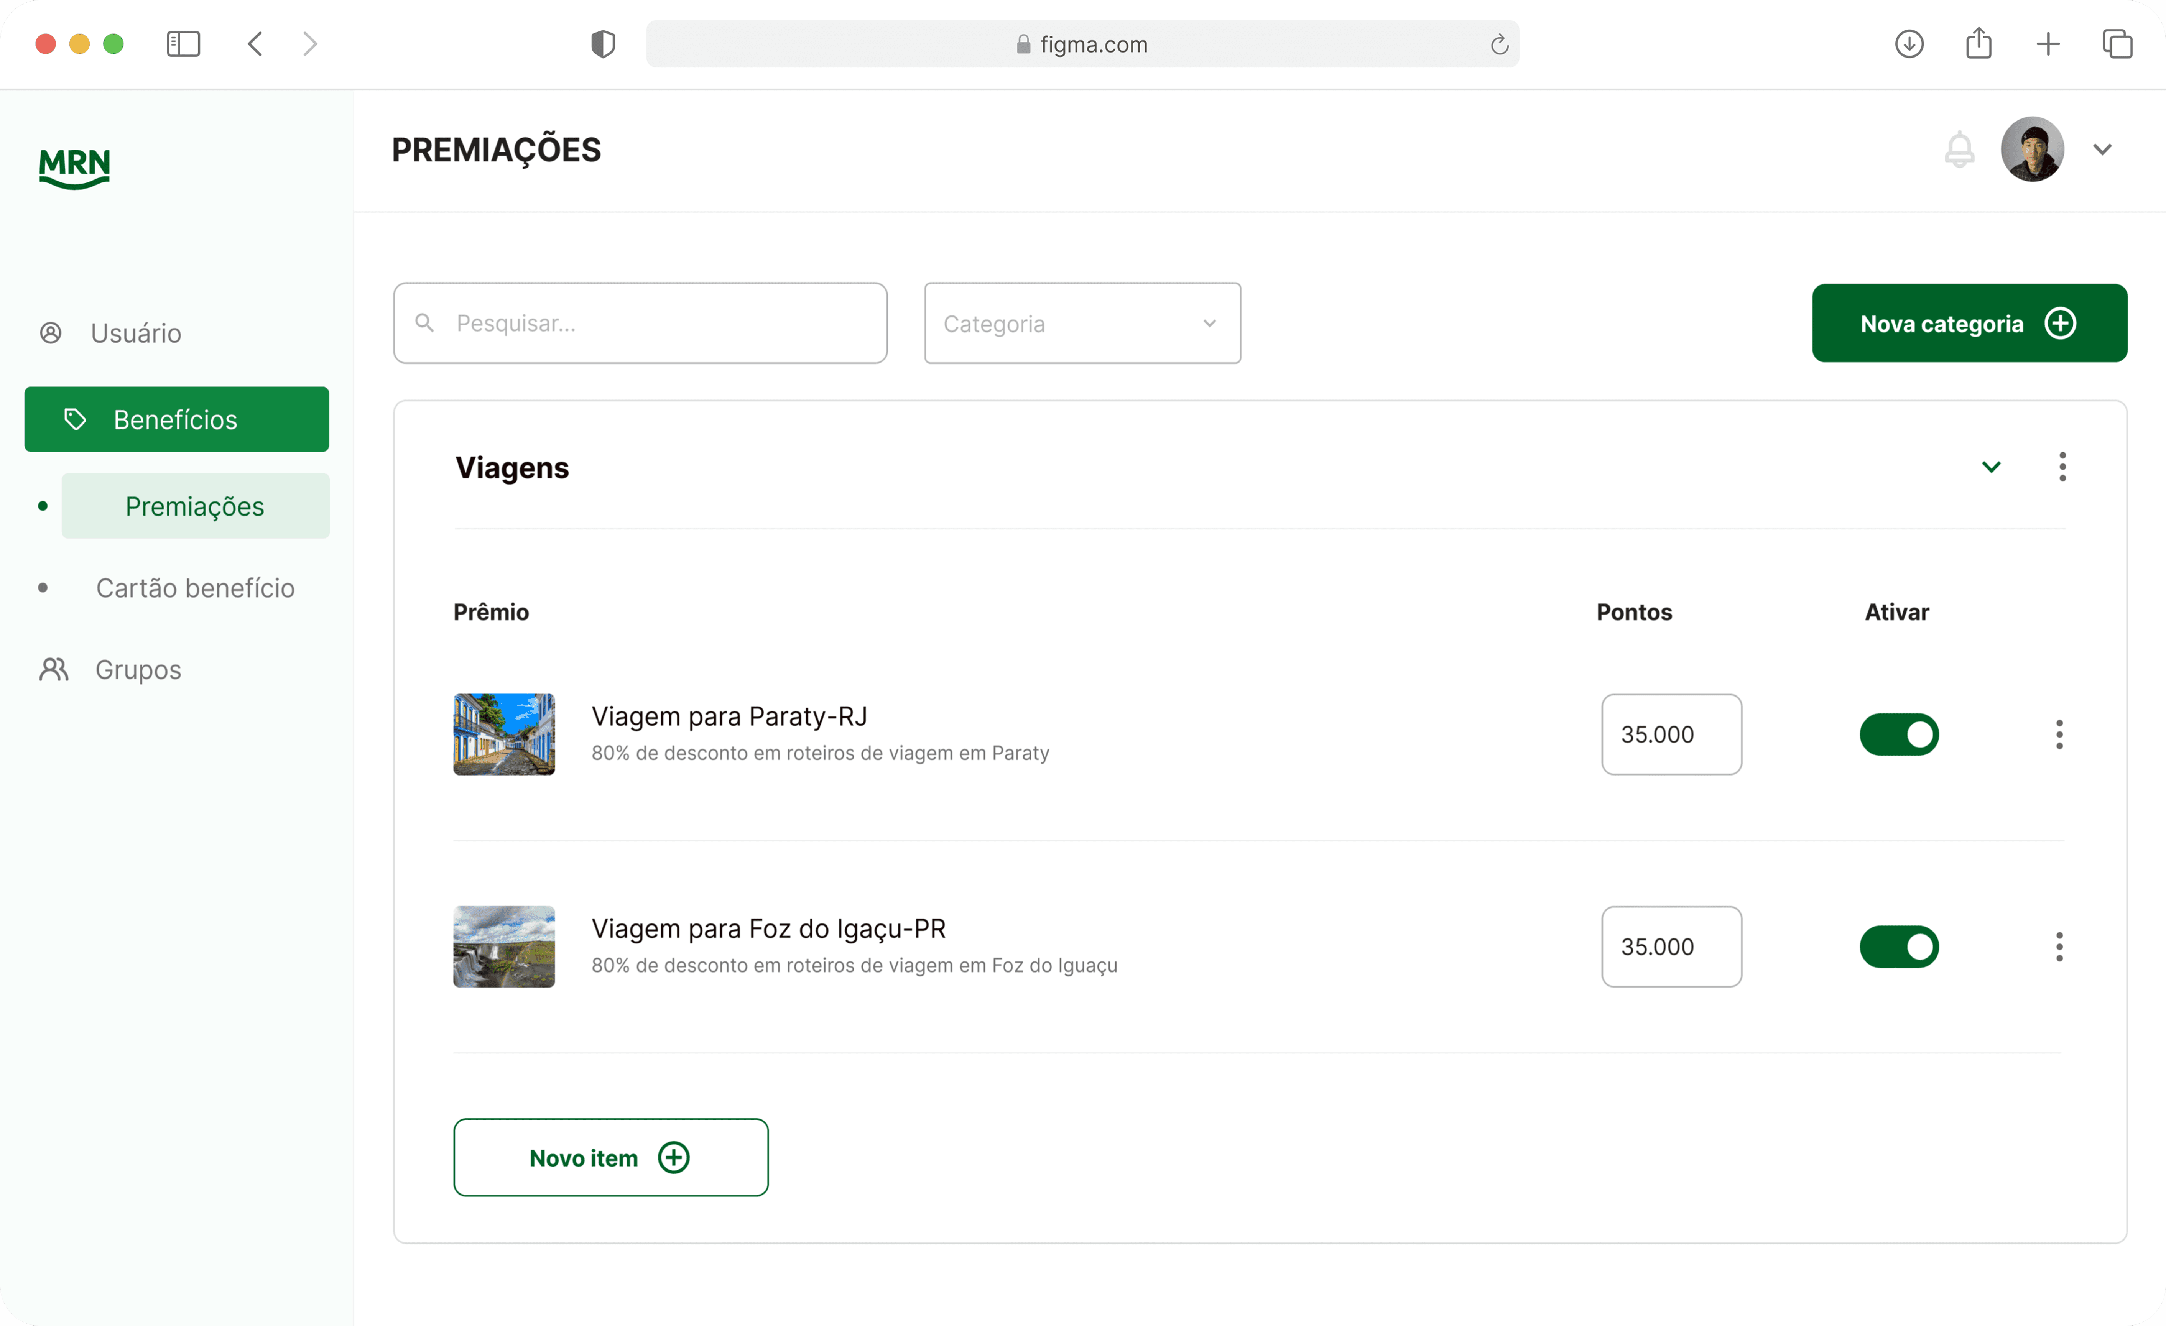Open the kebab menu for the Viagens category
This screenshot has height=1326, width=2166.
click(2062, 467)
